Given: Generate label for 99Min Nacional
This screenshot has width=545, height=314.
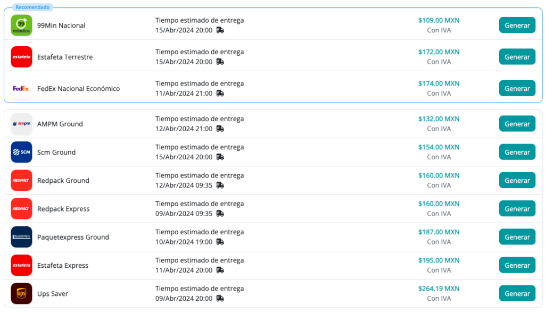Looking at the screenshot, I should point(517,26).
